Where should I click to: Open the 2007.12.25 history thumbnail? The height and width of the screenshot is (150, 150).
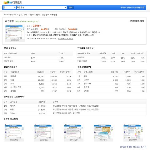pos(44,133)
